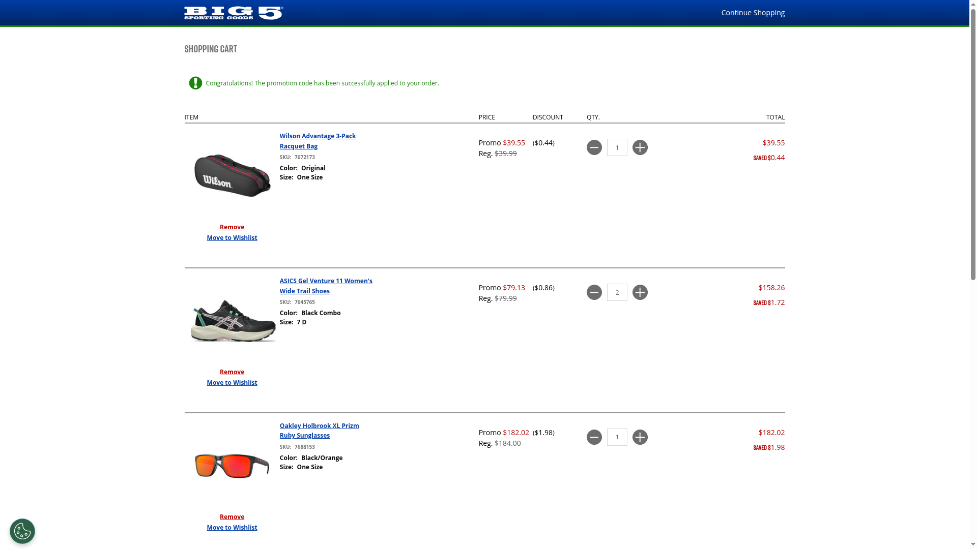Screen dimensions: 977x549
Task: Increase quantity of ASICS Trail Shoes
Action: [x=640, y=292]
